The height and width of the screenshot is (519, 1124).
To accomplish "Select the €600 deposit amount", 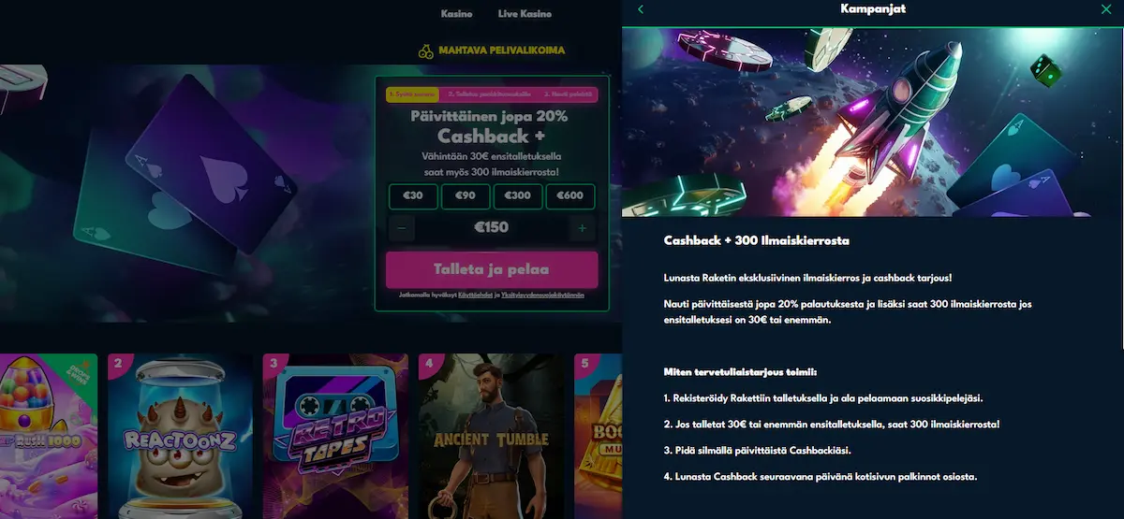I will click(570, 196).
